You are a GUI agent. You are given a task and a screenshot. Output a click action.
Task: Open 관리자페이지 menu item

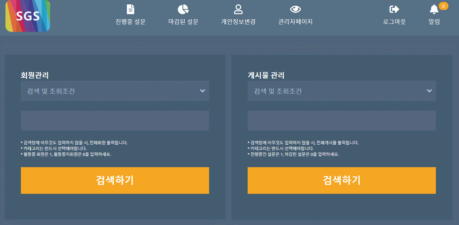pyautogui.click(x=296, y=22)
